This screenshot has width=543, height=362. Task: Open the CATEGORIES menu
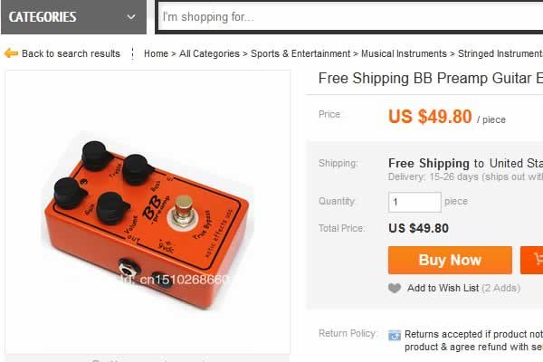73,17
